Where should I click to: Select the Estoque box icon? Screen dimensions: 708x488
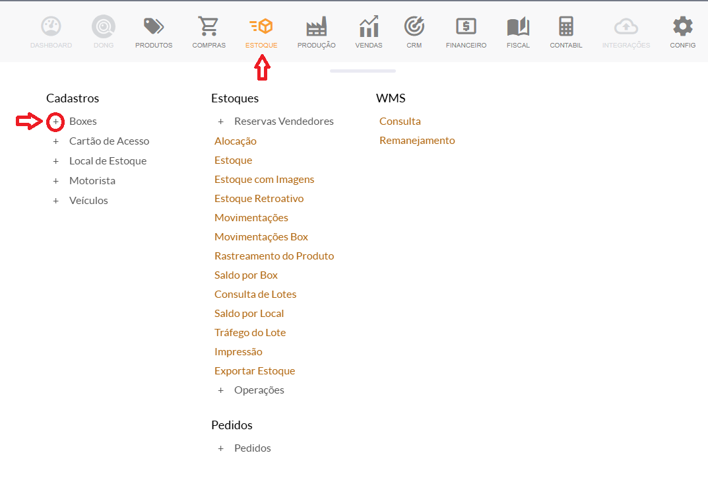(261, 27)
